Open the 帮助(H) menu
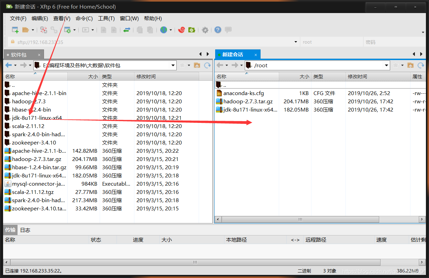This screenshot has height=278, width=429. point(153,19)
